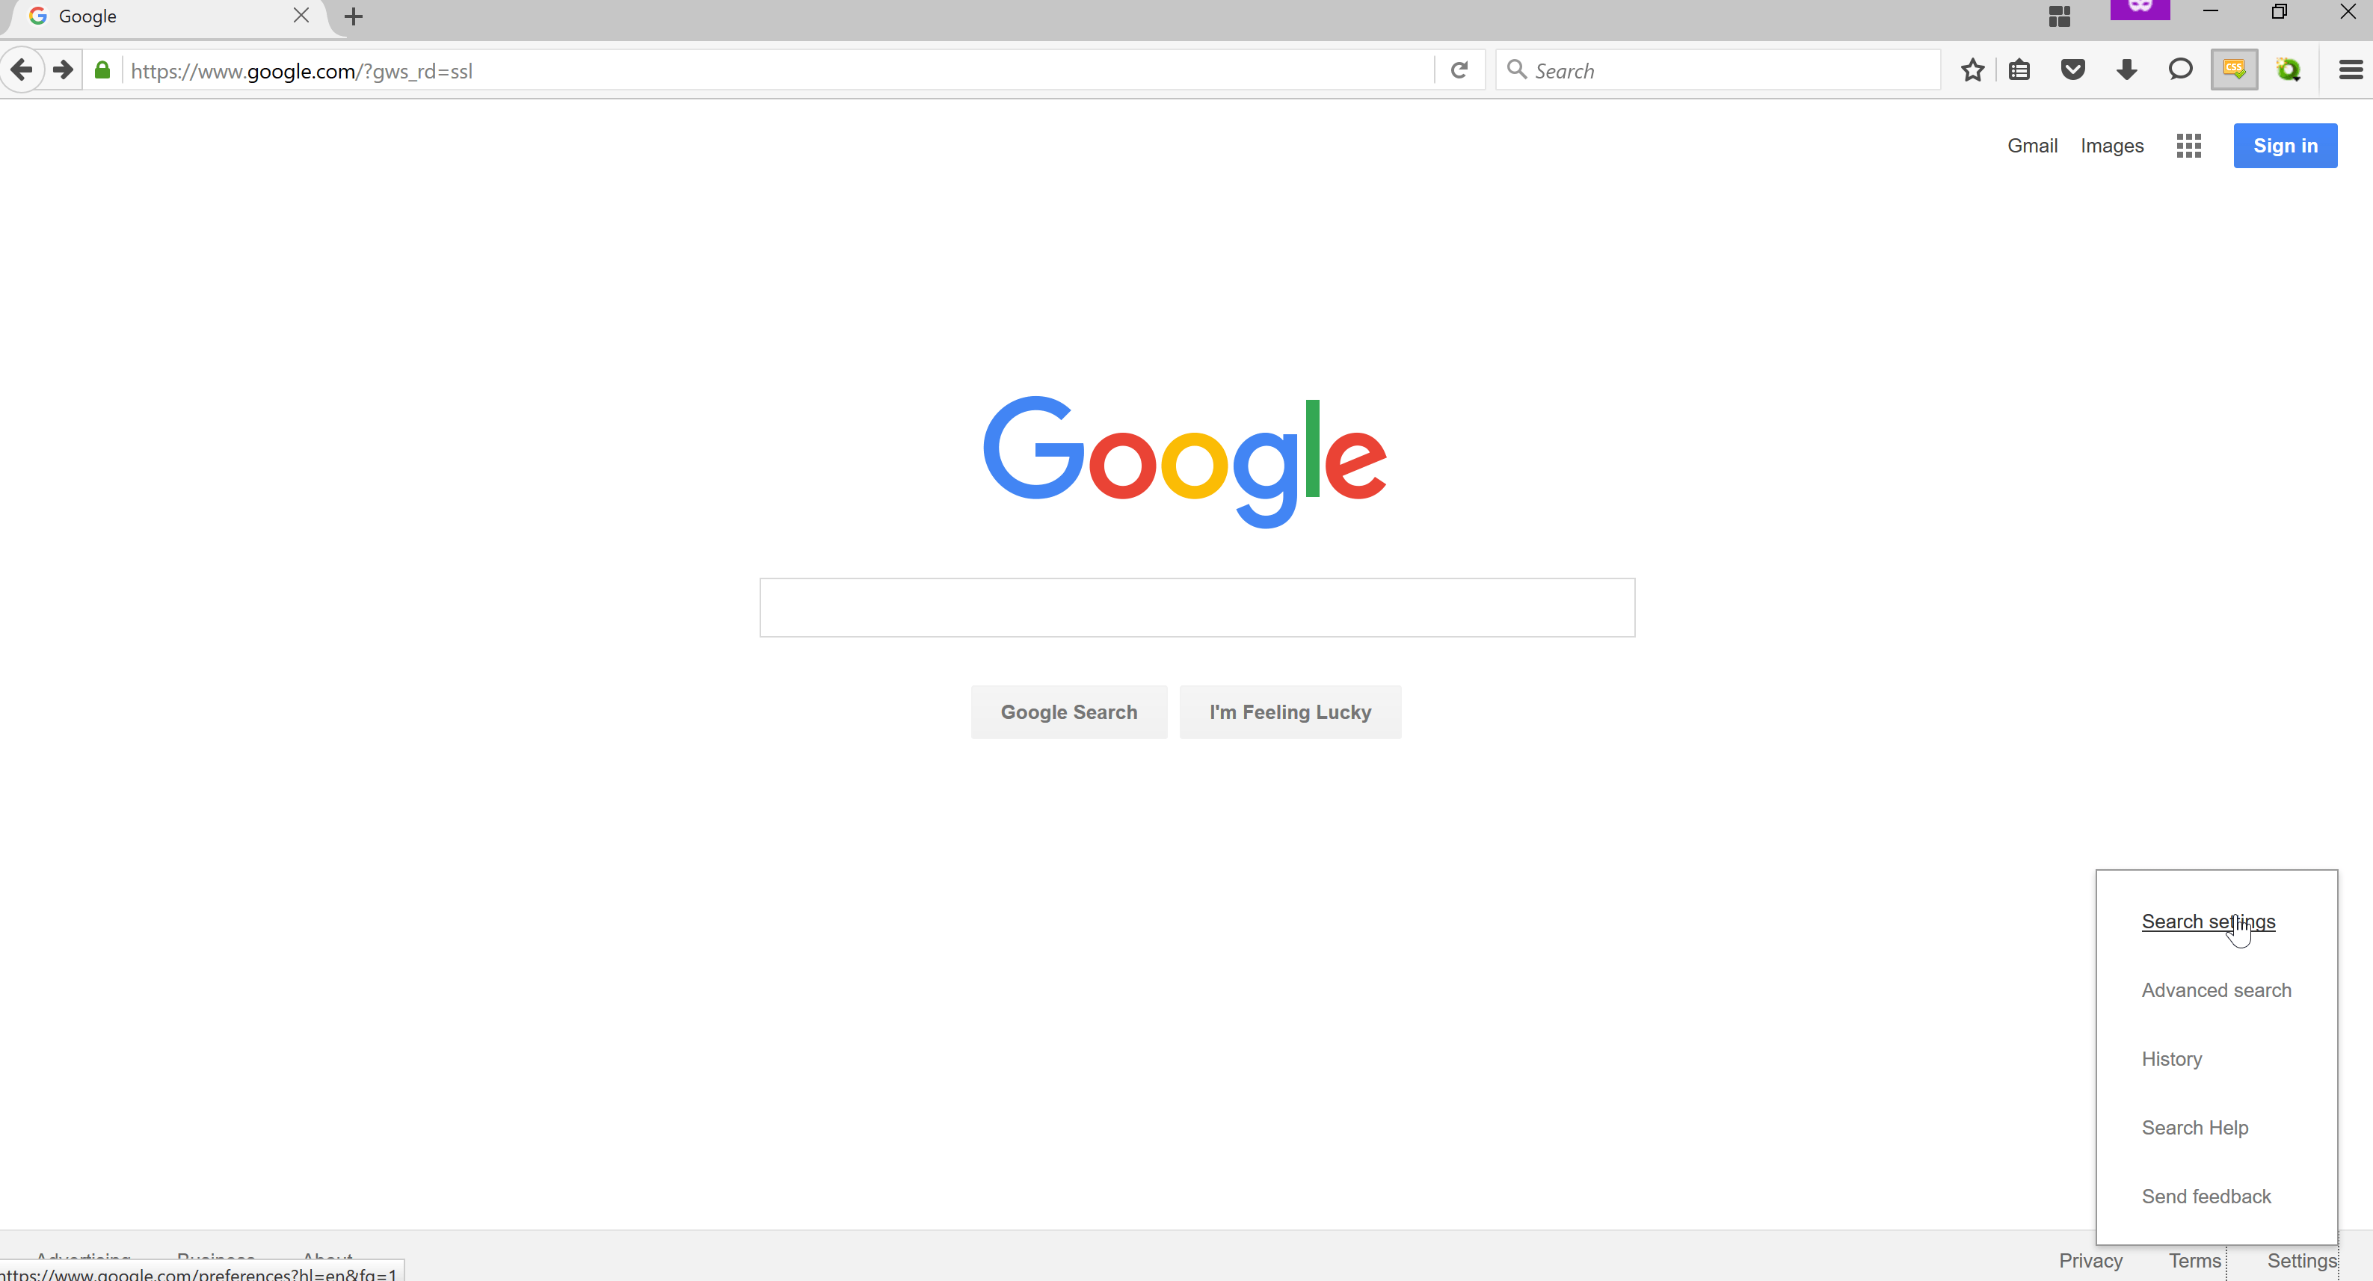Click the back navigation arrow button
Screen dimensions: 2373x1281
(x=22, y=70)
